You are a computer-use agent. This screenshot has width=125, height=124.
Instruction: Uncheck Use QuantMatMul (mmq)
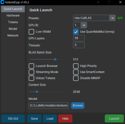click(x=76, y=32)
